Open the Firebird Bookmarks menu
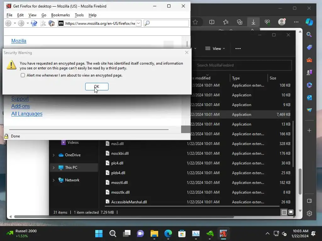The width and height of the screenshot is (322, 241). click(x=60, y=15)
